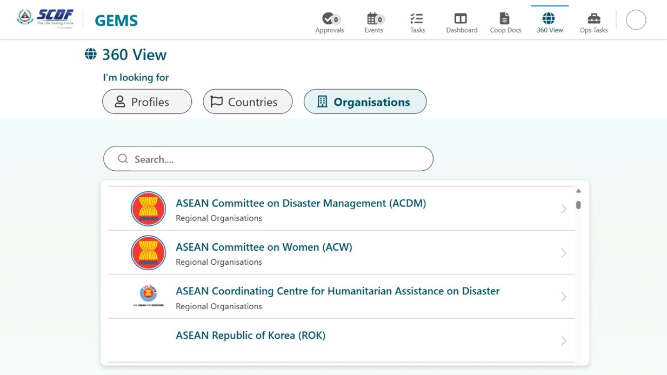Expand ASEAN Committee on Disaster Management chevron
The width and height of the screenshot is (667, 375).
(x=563, y=209)
